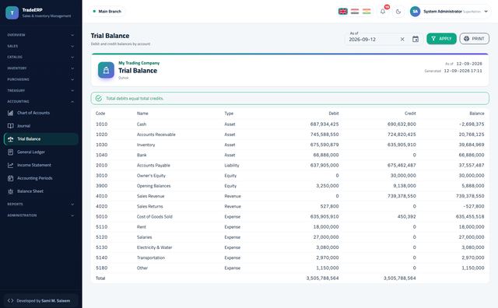Clear the As of date

402,39
